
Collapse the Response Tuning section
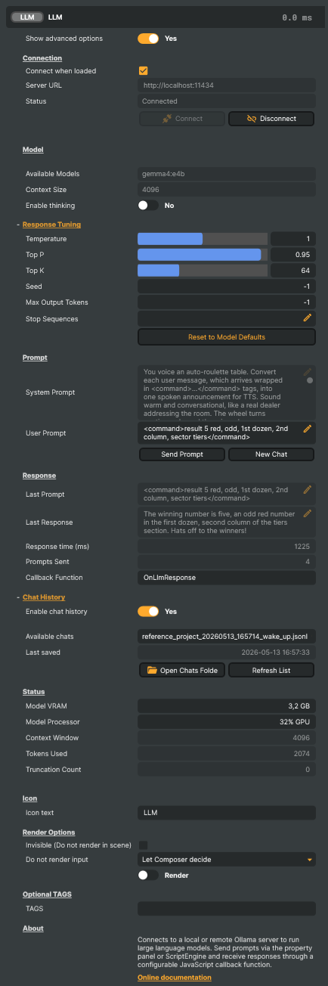(18, 225)
